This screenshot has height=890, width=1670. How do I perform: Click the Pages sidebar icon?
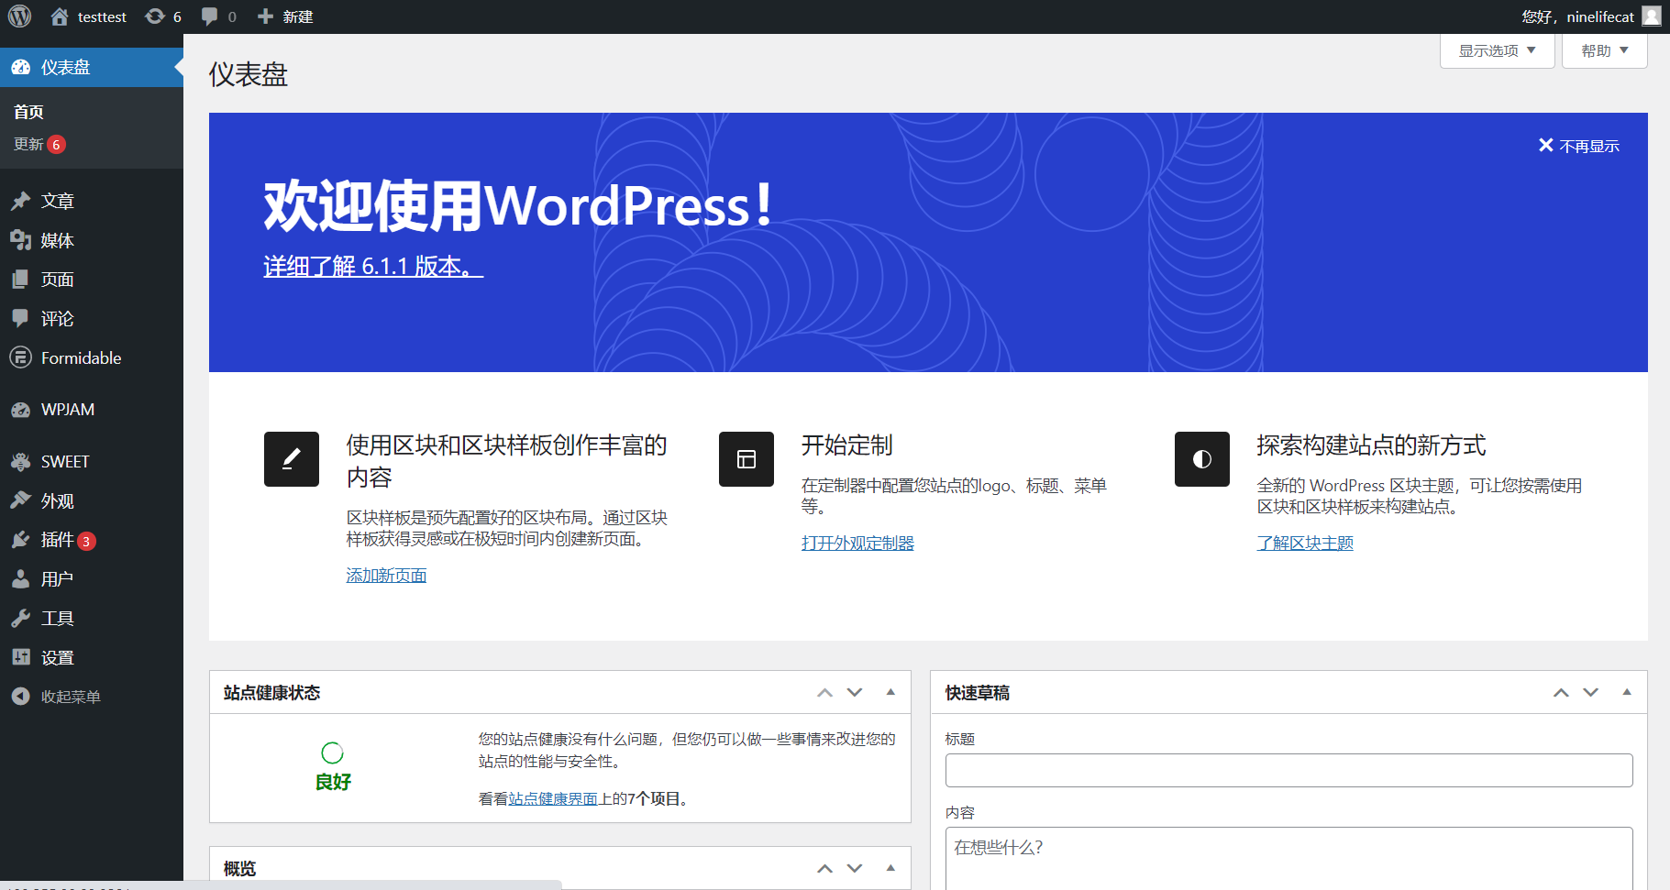20,280
